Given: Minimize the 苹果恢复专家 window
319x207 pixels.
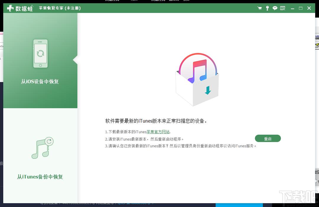Looking at the screenshot, I should tap(292, 8).
